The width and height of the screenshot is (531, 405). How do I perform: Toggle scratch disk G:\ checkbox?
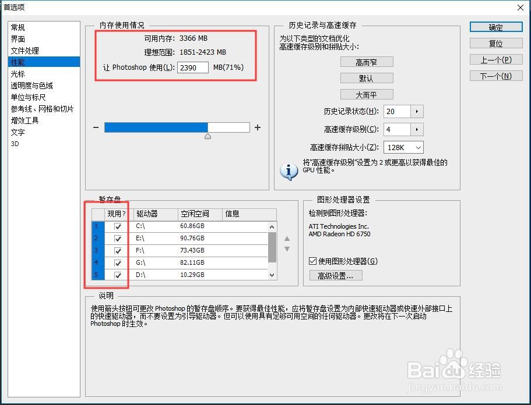coord(118,263)
